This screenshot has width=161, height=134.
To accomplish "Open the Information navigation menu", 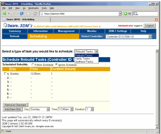I will pyautogui.click(x=40, y=31).
